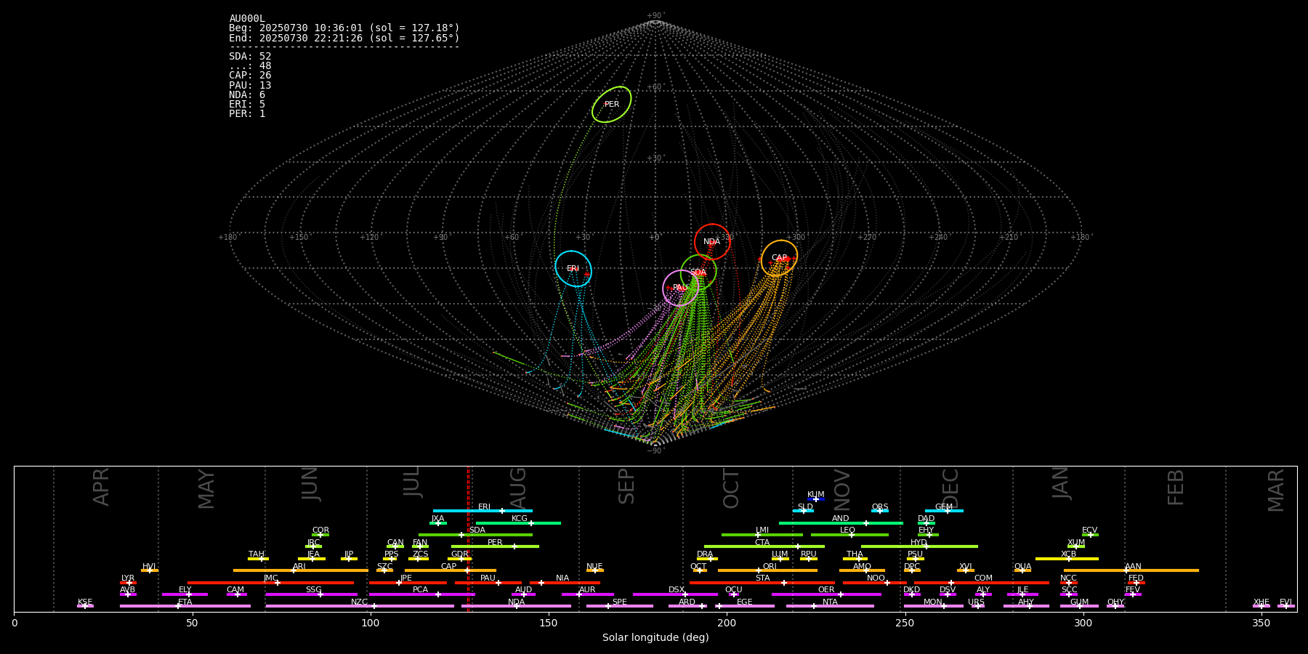Screen dimensions: 1308x654
Task: Select the ORI shower bar in calendar
Action: coord(767,570)
